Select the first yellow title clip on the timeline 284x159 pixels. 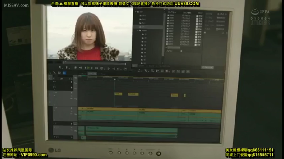(118, 94)
